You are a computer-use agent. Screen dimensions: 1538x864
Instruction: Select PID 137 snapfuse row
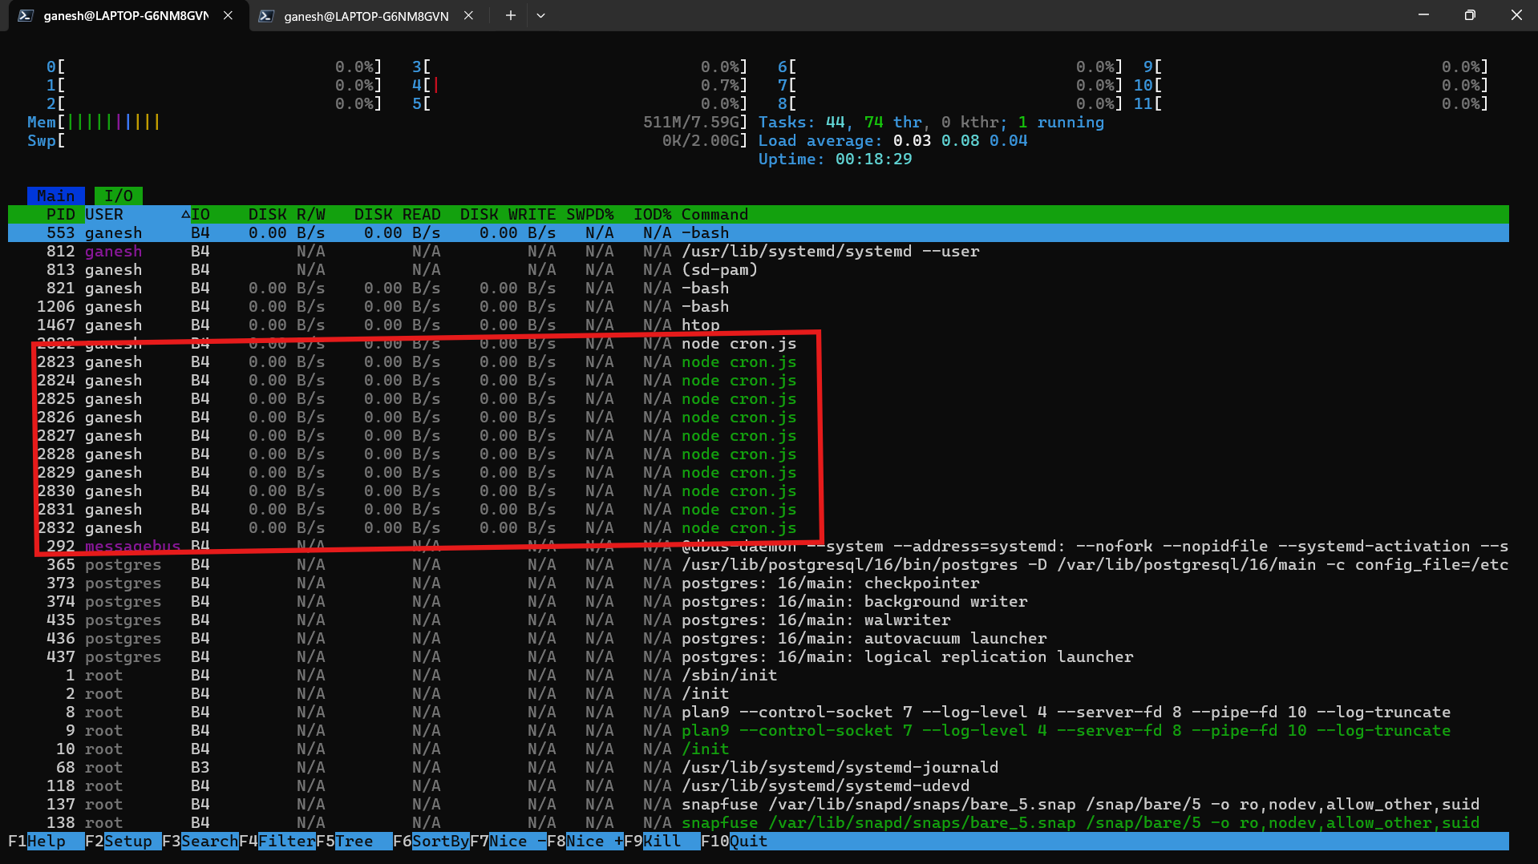(759, 804)
